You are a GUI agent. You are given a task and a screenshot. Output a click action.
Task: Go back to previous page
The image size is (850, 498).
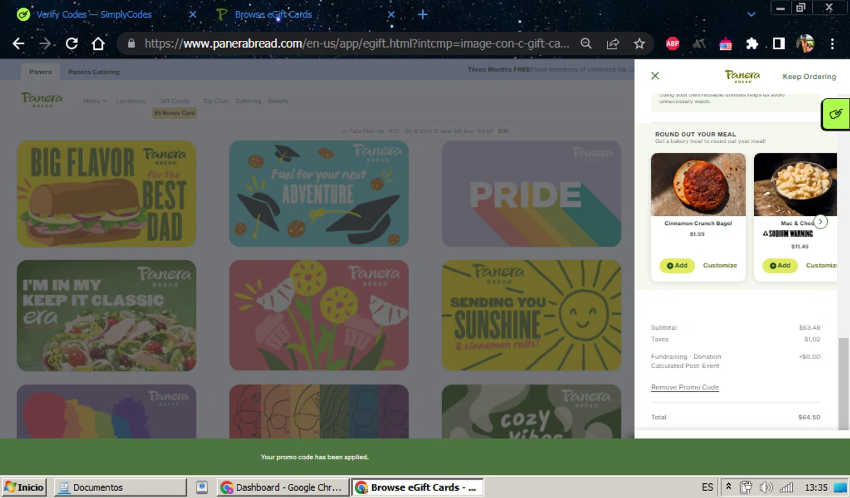[18, 44]
